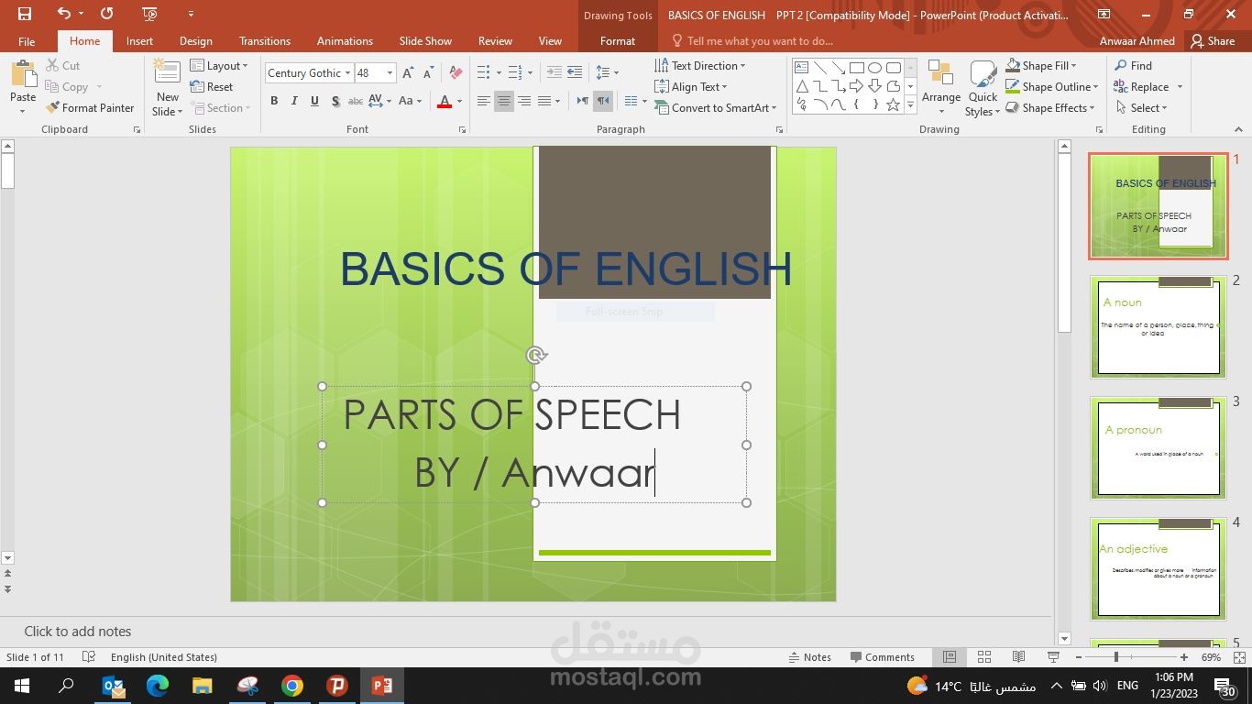
Task: Switch to the Transitions tab
Action: [x=264, y=41]
